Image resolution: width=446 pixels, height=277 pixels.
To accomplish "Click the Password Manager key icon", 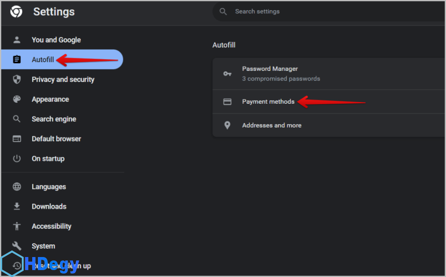I will coord(227,73).
